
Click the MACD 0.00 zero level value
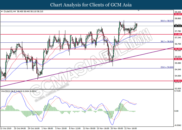(177, 111)
